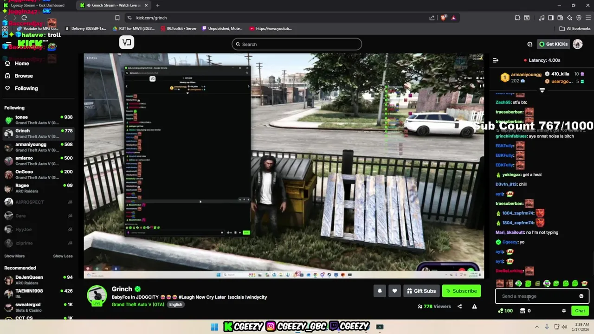Image resolution: width=594 pixels, height=334 pixels.
Task: Open TAEMIN1998 in Recommended list
Action: pos(38,293)
